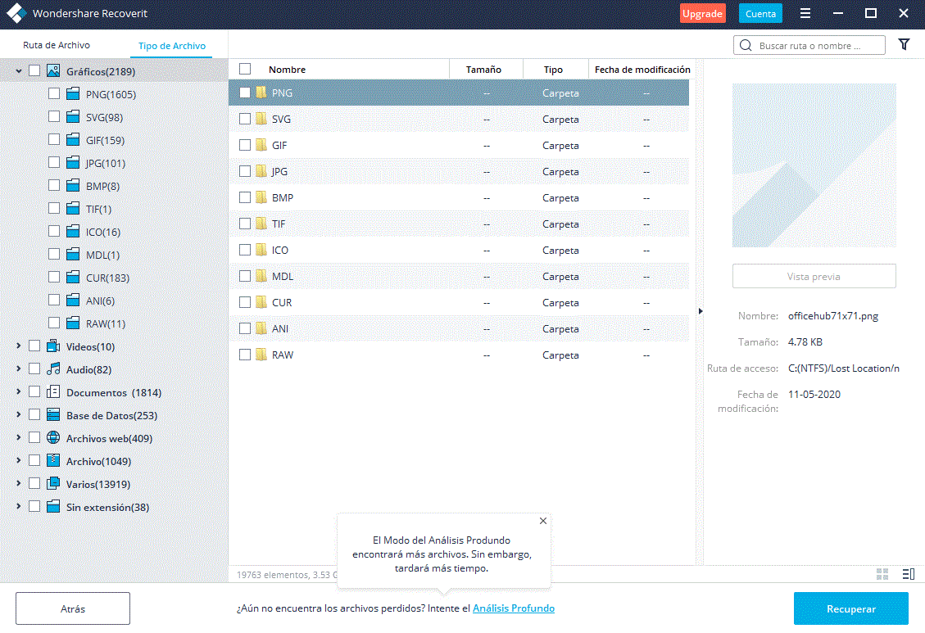Screen dimensions: 925x633
Task: Collapse the preview panel arrow
Action: tap(701, 310)
